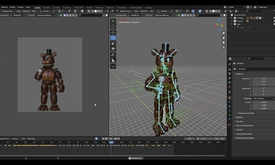Jump to previous keyframe
Viewport: 275px width, 165px height.
[x=106, y=139]
